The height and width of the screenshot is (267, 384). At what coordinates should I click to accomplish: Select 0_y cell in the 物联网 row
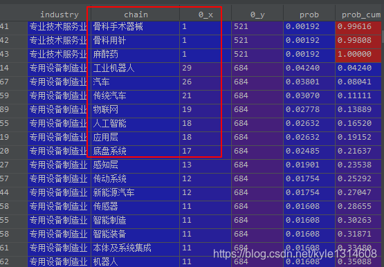(x=257, y=110)
